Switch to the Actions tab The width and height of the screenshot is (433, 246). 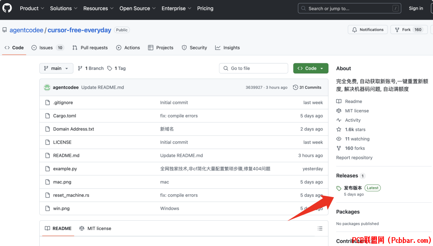point(128,47)
